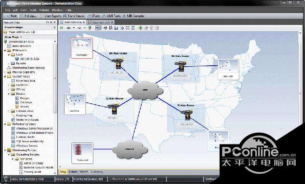This screenshot has height=184, width=305.
Task: Click the California map thumbnail
Action: click(75, 104)
